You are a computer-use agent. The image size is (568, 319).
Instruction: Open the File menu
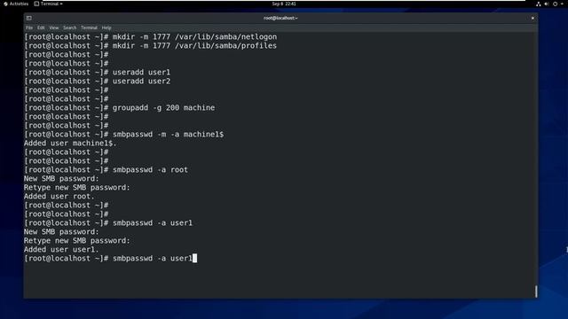pyautogui.click(x=29, y=27)
